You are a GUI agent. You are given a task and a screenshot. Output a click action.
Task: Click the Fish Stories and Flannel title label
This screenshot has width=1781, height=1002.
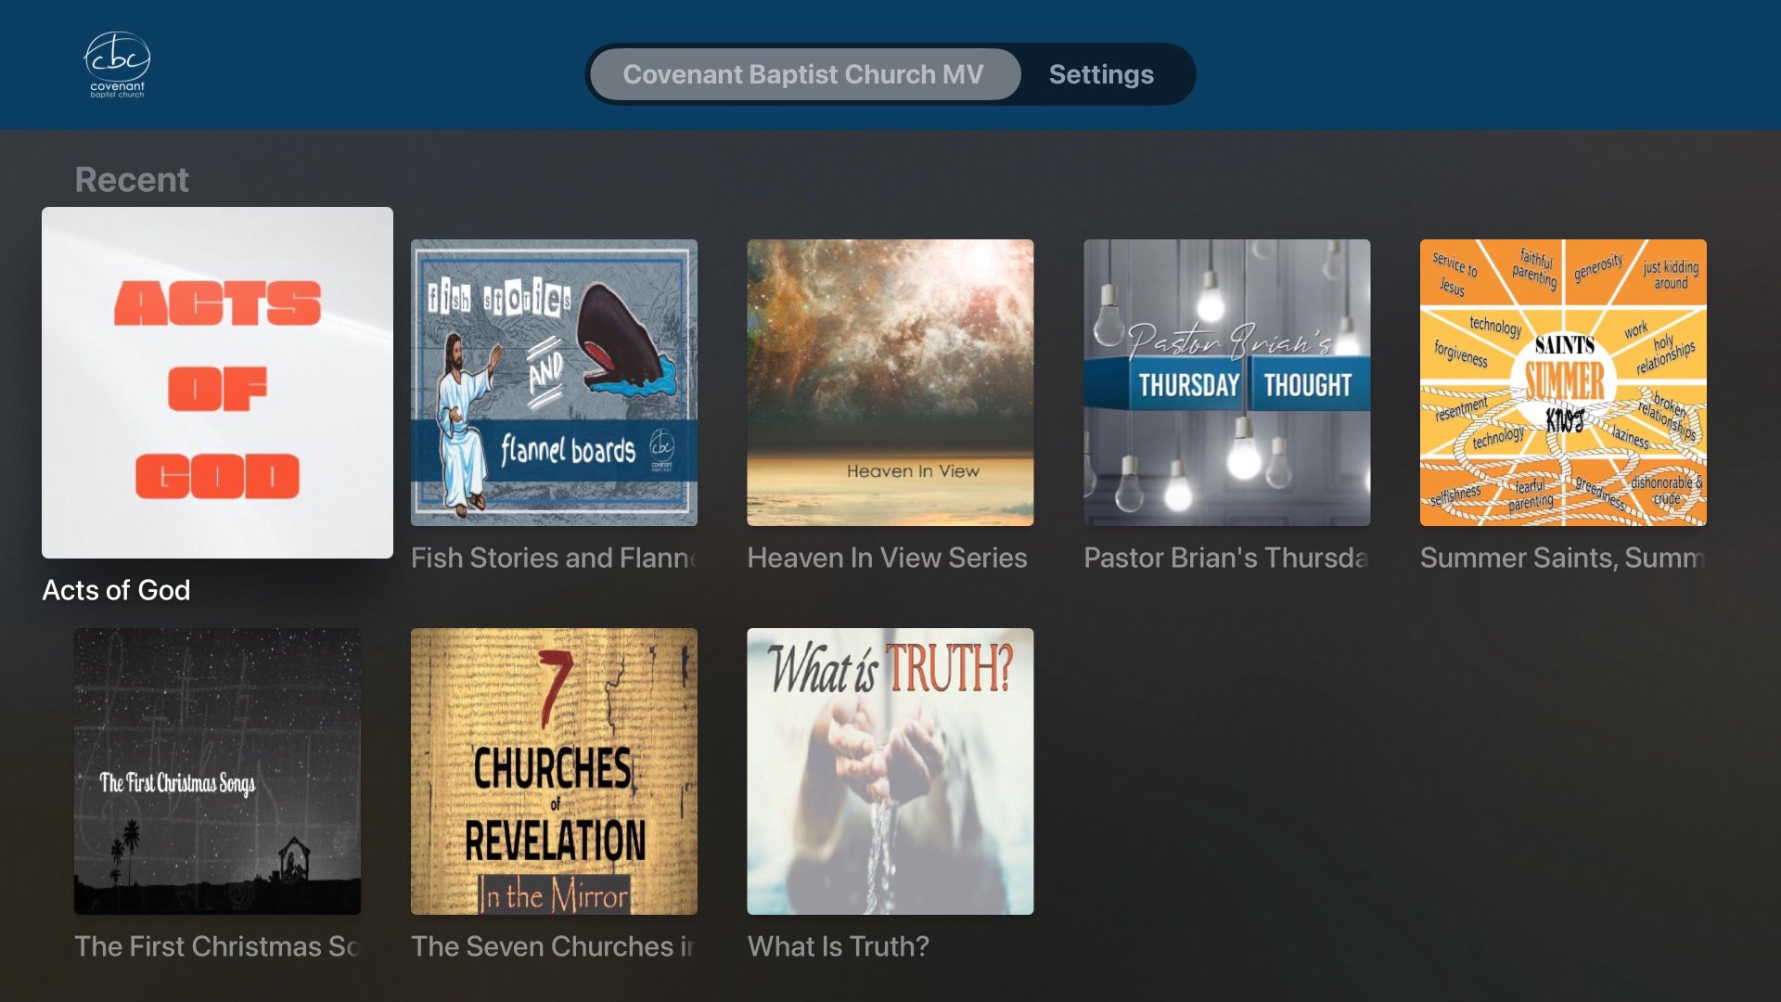[x=554, y=558]
